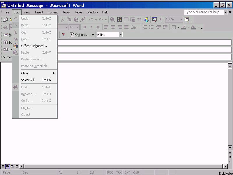Choose Select All from Edit menu
This screenshot has width=233, height=175.
pyautogui.click(x=27, y=80)
